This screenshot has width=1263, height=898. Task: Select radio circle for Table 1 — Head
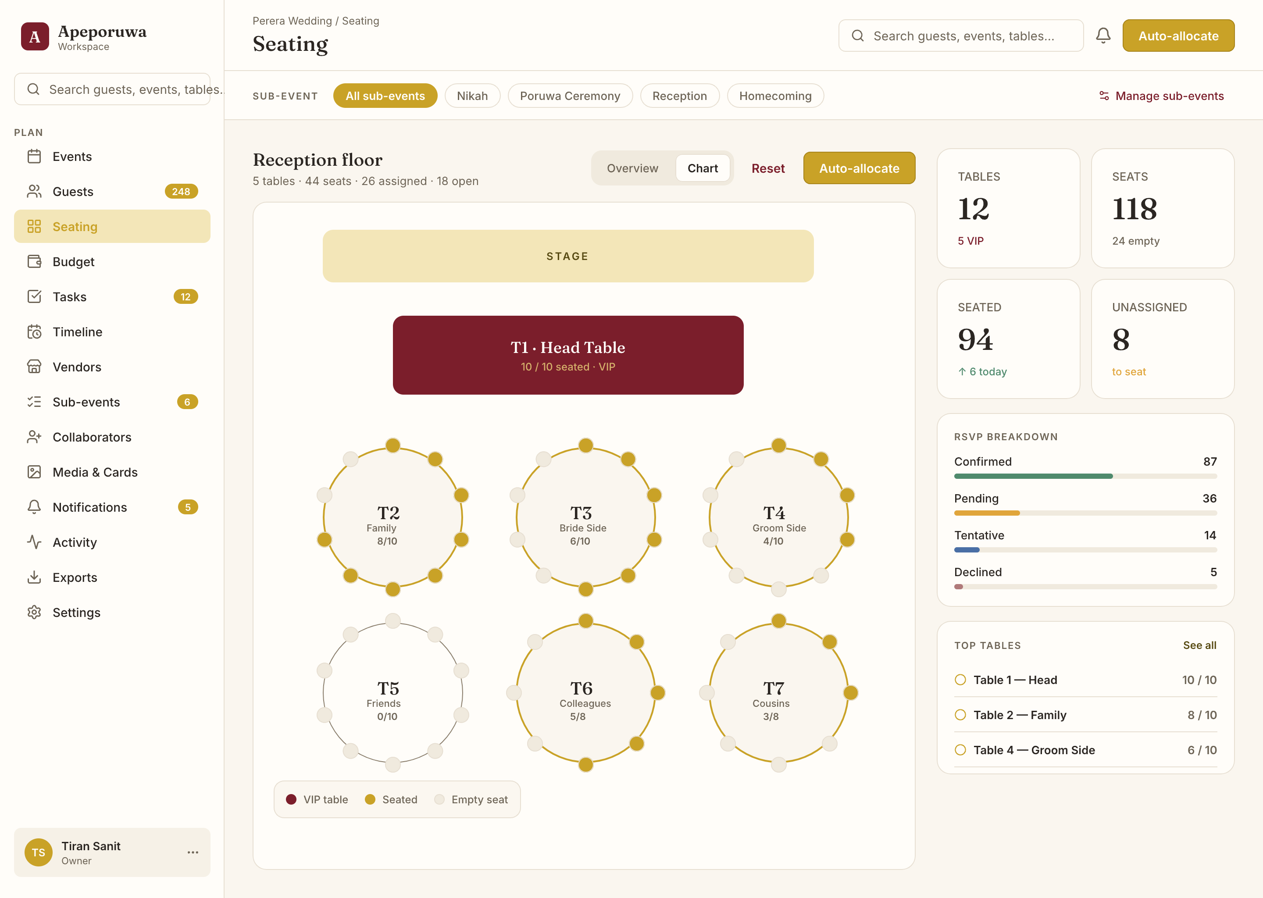point(960,680)
